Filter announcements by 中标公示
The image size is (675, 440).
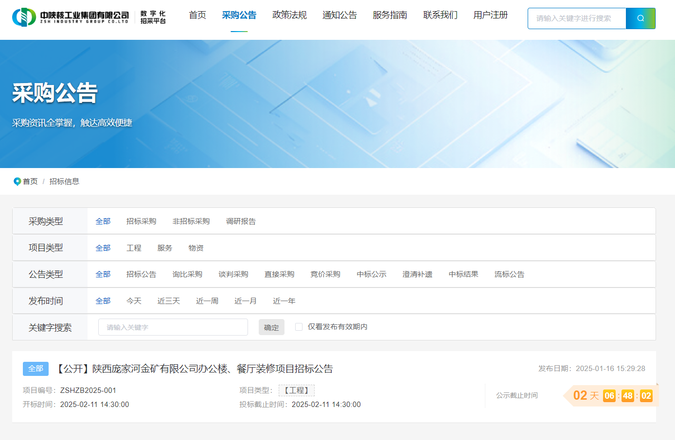pos(371,274)
